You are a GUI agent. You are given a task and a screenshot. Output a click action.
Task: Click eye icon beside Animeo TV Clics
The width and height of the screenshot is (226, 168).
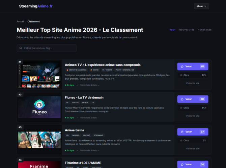coord(181,75)
